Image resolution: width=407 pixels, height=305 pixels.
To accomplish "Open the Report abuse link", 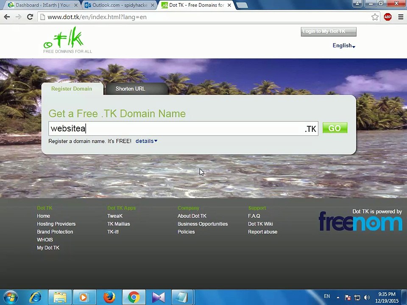I will 262,232.
